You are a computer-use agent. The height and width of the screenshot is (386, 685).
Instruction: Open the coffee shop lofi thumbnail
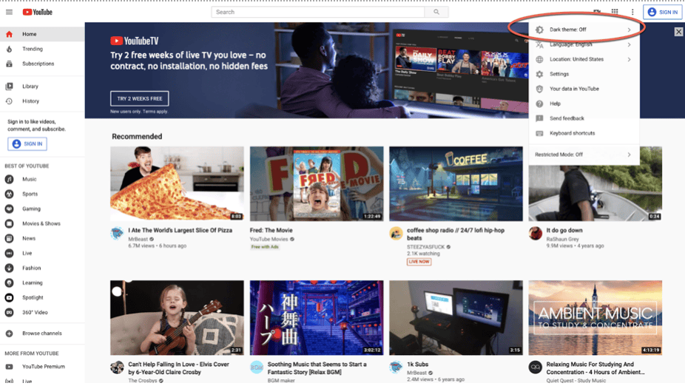456,183
